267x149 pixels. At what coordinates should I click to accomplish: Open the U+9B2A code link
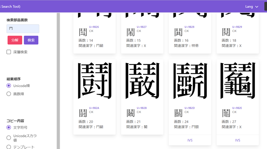tap(94, 108)
